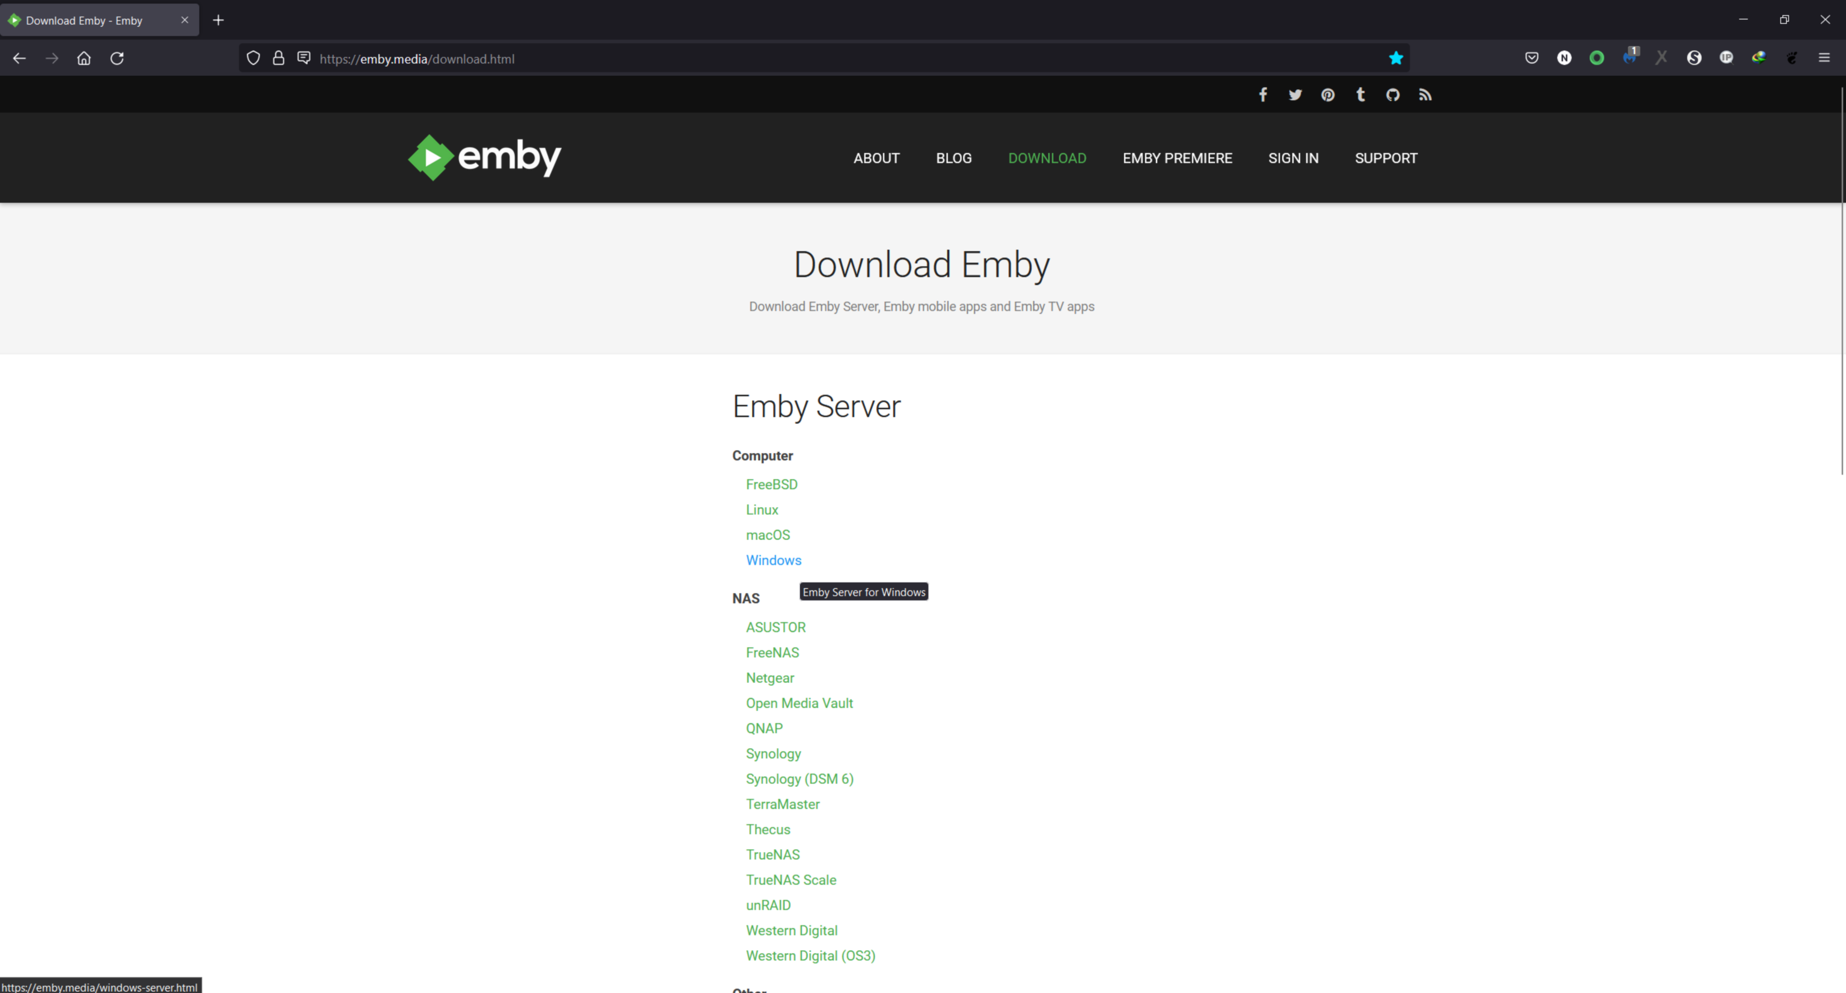Click the permissions icon in address bar
Image resolution: width=1846 pixels, height=993 pixels.
tap(304, 57)
